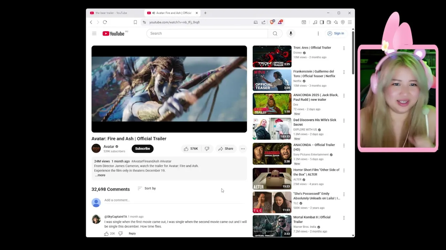446x250 pixels.
Task: Dislike the Avatar trailer video
Action: pyautogui.click(x=207, y=149)
